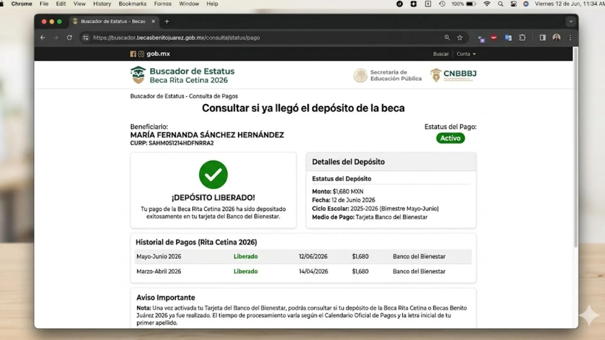Open a new tab with plus icon
605x340 pixels.
[x=167, y=21]
